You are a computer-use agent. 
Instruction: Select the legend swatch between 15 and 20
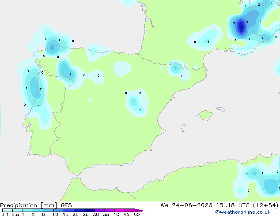pyautogui.click(x=69, y=210)
